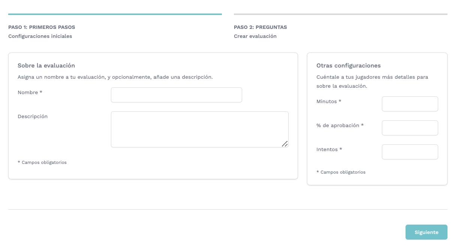Click the gray step 2 progress bar
Viewport: 452px width, 249px height.
pyautogui.click(x=341, y=14)
